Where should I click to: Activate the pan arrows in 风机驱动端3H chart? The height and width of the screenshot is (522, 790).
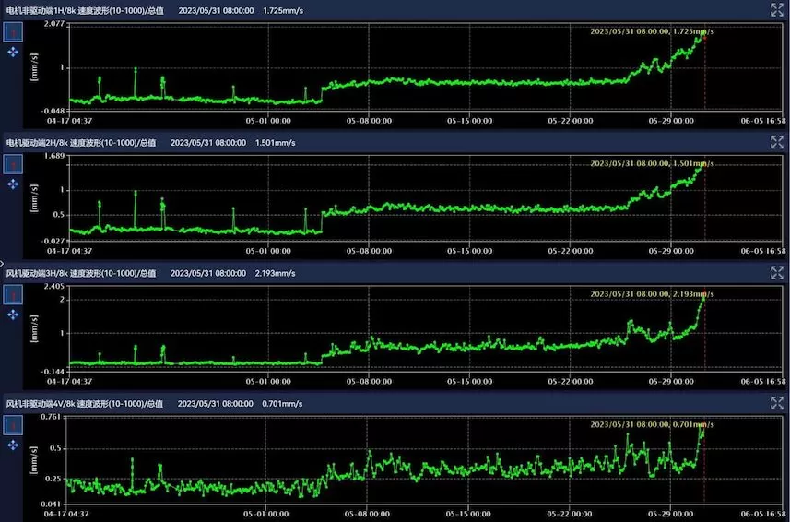(13, 314)
